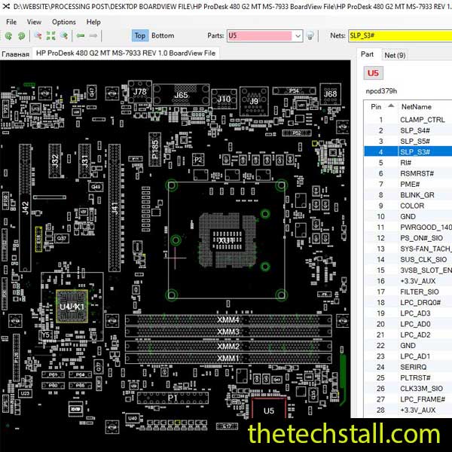This screenshot has height=452, width=452.
Task: Click the green back arrow icon
Action: pos(80,35)
